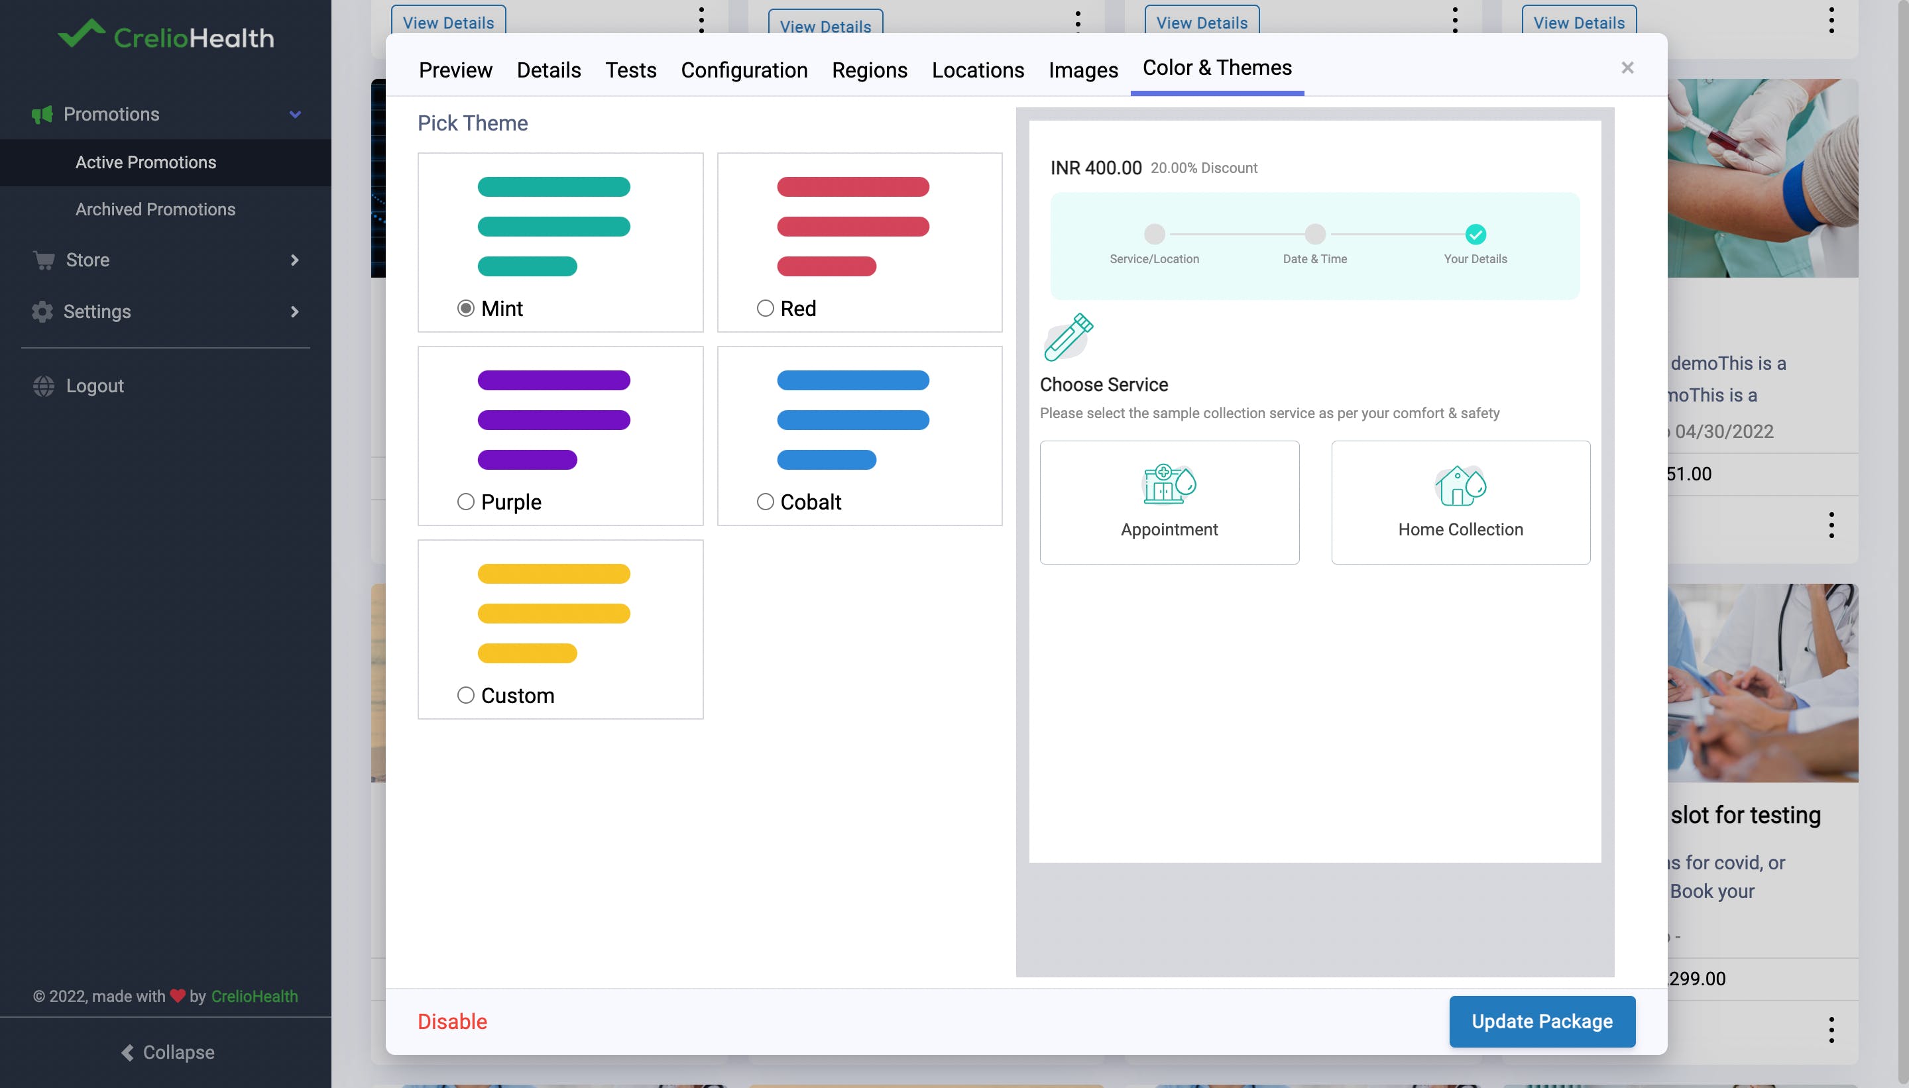Switch to the Configuration tab

744,70
